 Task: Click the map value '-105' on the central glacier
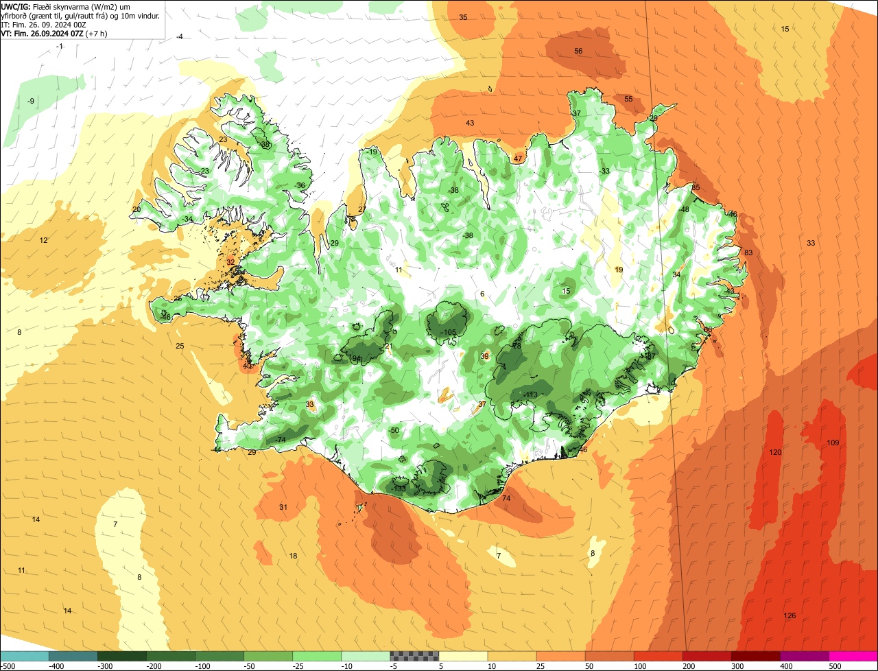tap(449, 332)
